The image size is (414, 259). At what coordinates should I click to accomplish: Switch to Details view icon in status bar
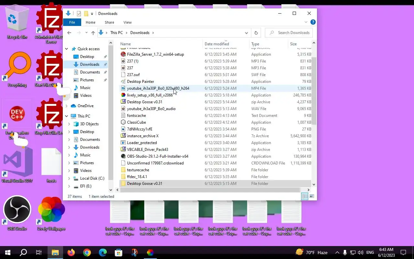click(305, 196)
